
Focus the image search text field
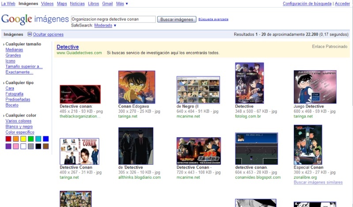pyautogui.click(x=113, y=19)
